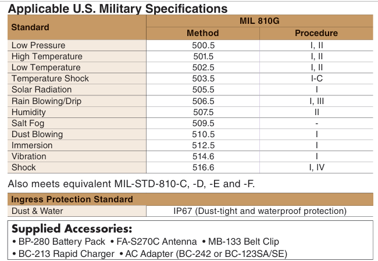
Task: Click the 'Supplied Accessories:' heading
Action: coord(72,228)
